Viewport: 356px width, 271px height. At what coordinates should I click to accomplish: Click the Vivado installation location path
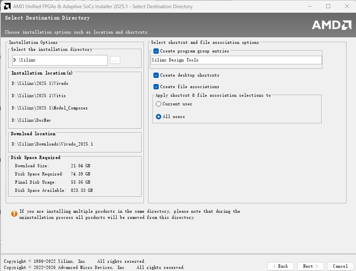40,84
